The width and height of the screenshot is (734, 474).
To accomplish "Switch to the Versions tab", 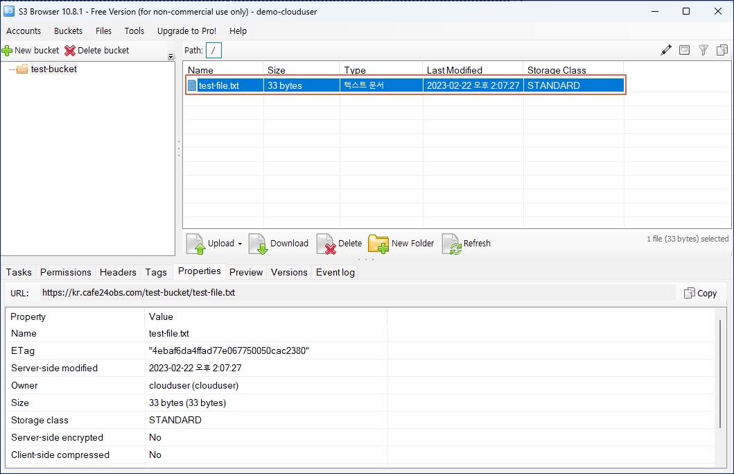I will click(288, 272).
